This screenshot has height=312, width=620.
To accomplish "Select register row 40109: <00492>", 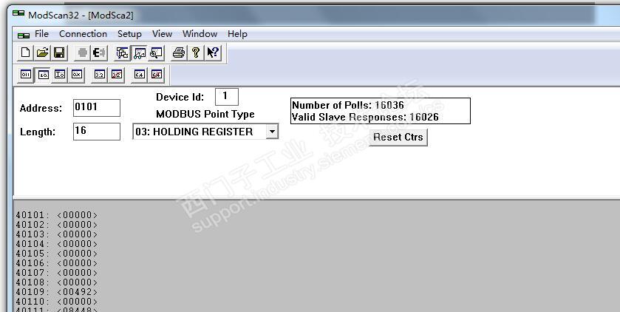I will point(57,292).
